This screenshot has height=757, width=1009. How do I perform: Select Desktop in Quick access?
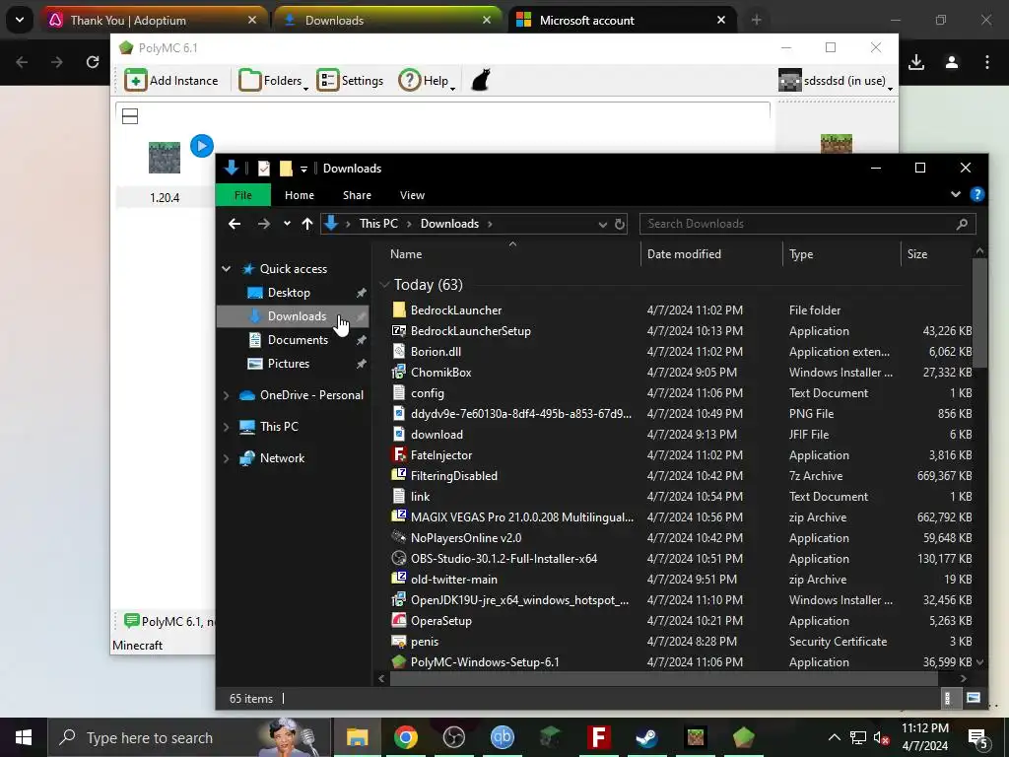click(289, 293)
